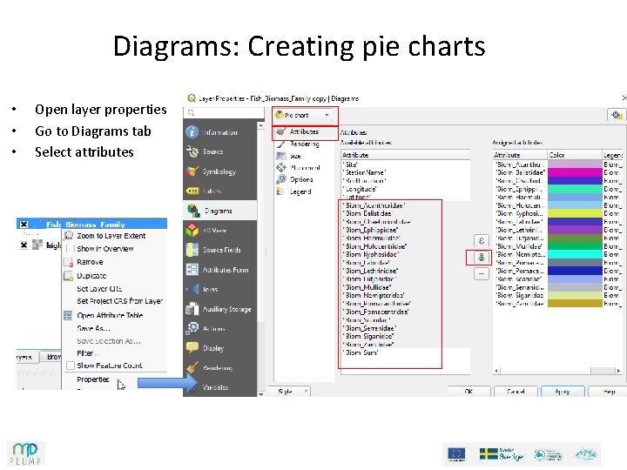Image resolution: width=627 pixels, height=470 pixels.
Task: Click the Cancel button
Action: pyautogui.click(x=516, y=392)
